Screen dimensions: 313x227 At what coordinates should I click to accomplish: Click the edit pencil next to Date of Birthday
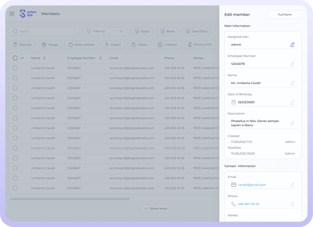(x=292, y=102)
